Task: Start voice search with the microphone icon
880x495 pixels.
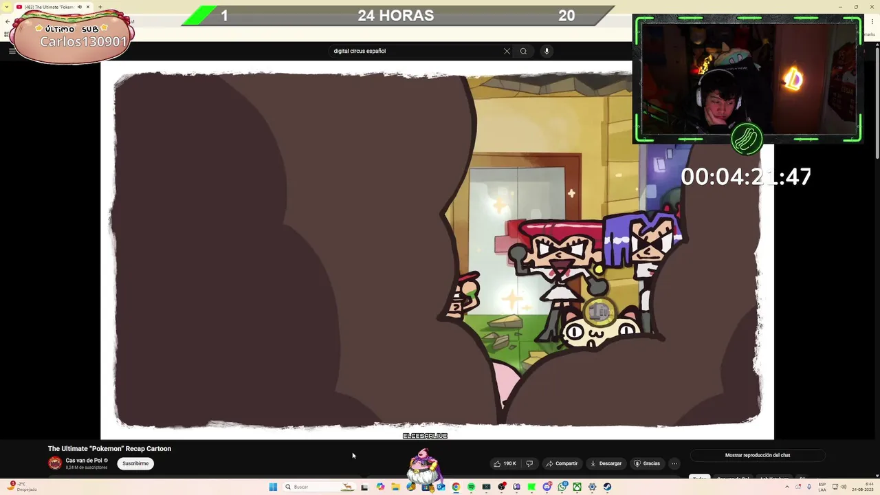Action: [x=547, y=51]
